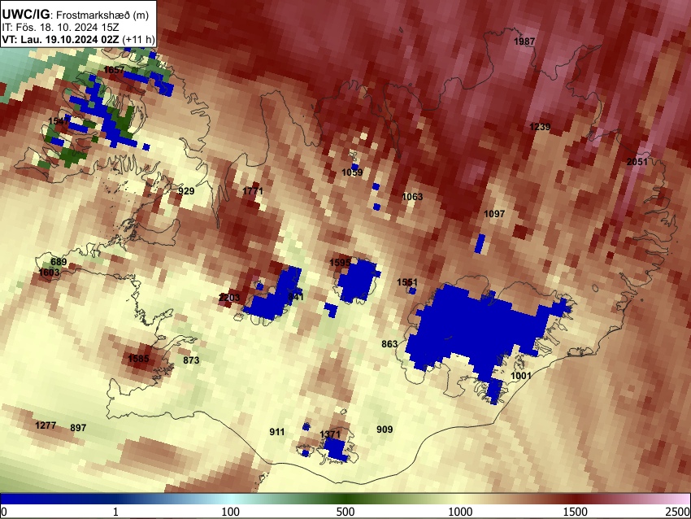Select the 2203 height label
Image resolution: width=691 pixels, height=519 pixels.
click(x=229, y=298)
